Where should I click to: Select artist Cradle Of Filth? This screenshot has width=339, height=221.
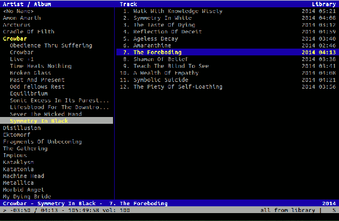point(29,32)
